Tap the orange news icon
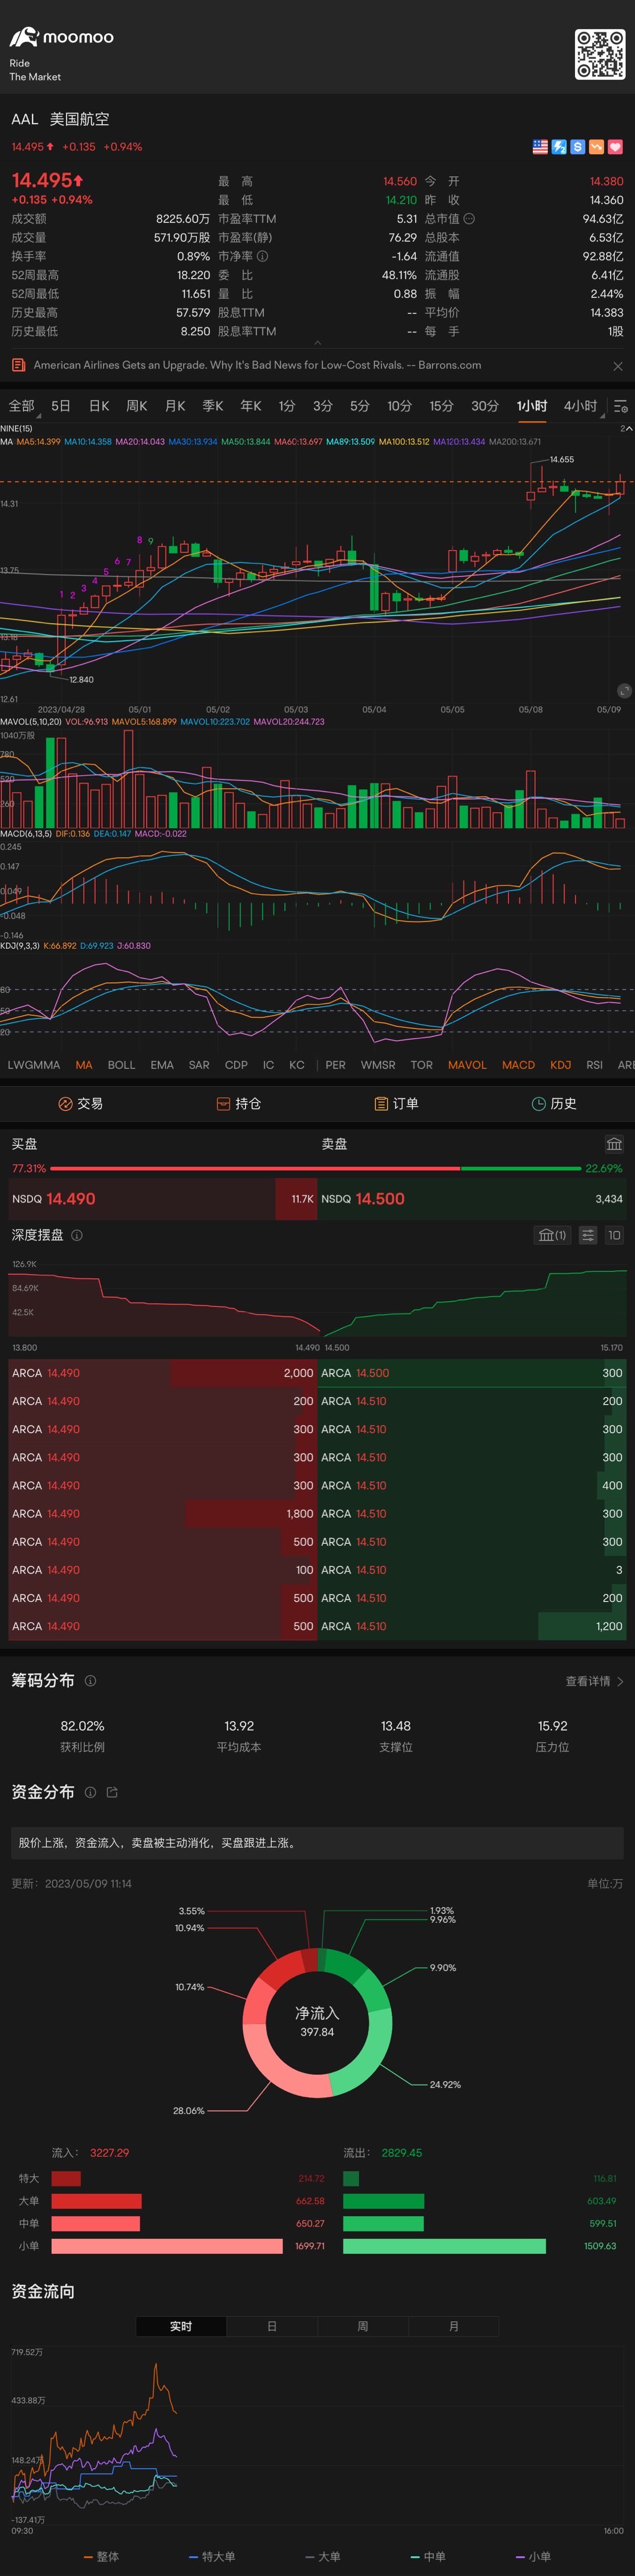This screenshot has width=635, height=2576. tap(18, 365)
